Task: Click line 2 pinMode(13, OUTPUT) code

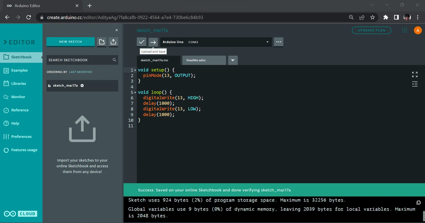Action: pos(169,76)
